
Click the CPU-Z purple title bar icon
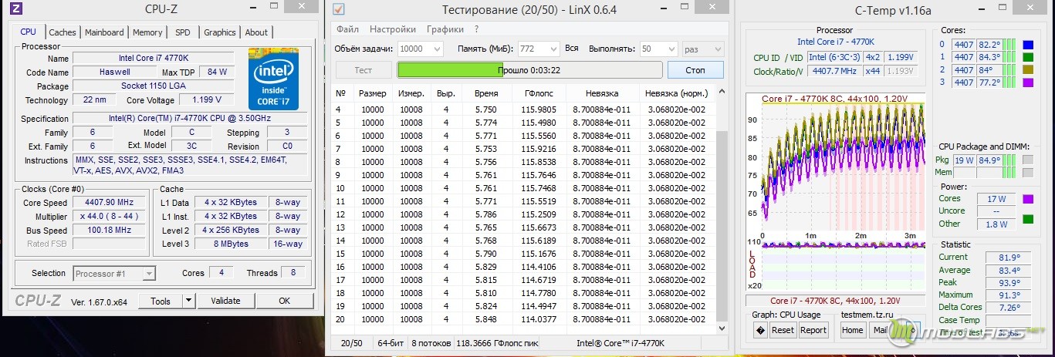16,8
